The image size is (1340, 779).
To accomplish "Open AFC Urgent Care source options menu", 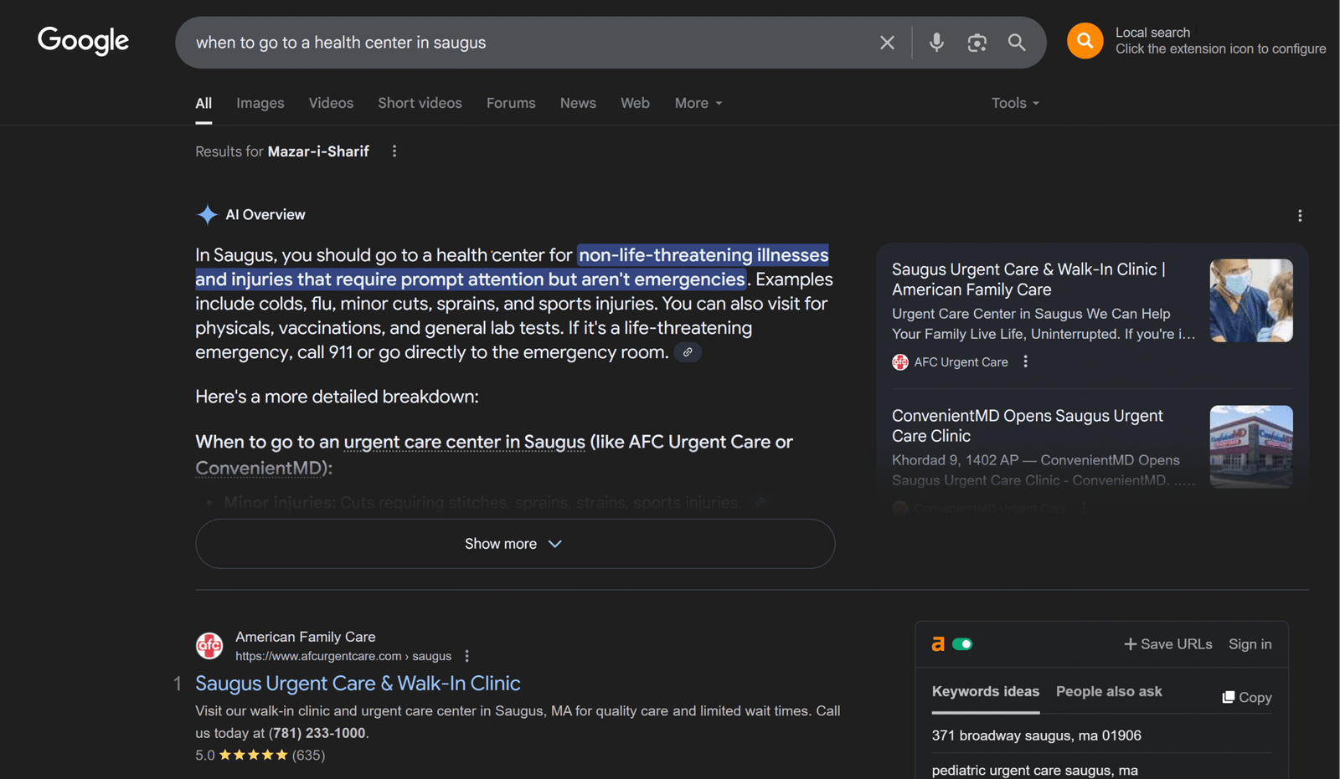I will click(x=1025, y=361).
